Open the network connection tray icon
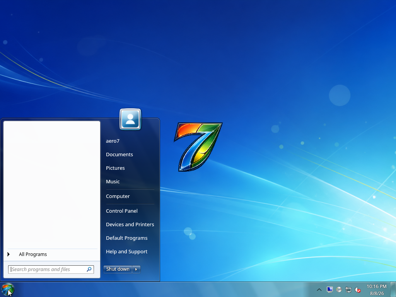The height and width of the screenshot is (297, 396). coord(348,290)
